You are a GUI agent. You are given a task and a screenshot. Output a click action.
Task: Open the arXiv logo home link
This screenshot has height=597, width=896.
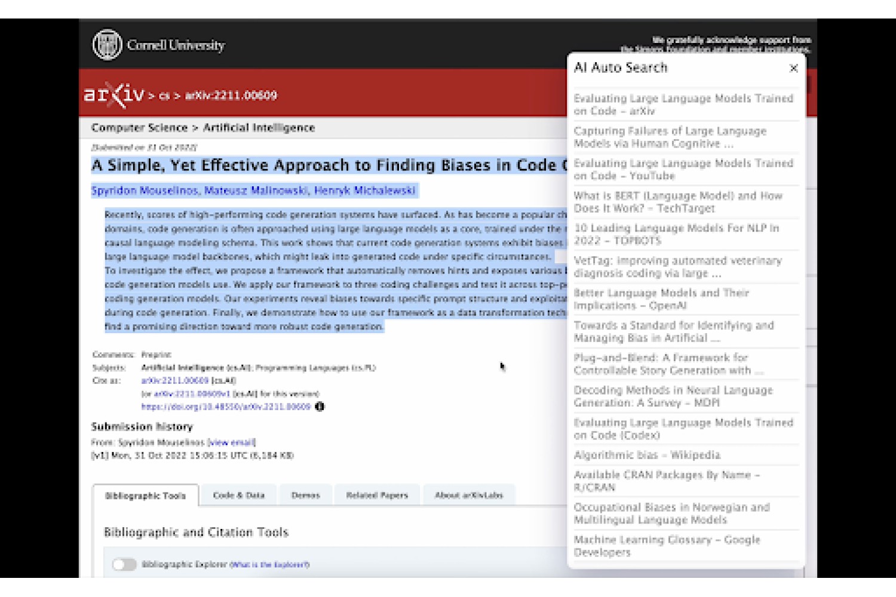pos(113,95)
